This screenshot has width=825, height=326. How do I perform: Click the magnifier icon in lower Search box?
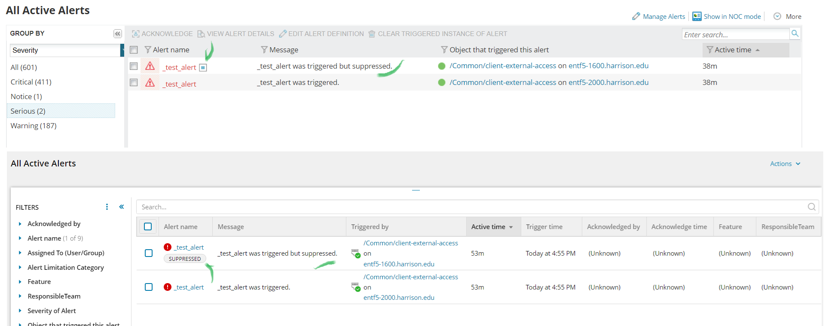(811, 207)
